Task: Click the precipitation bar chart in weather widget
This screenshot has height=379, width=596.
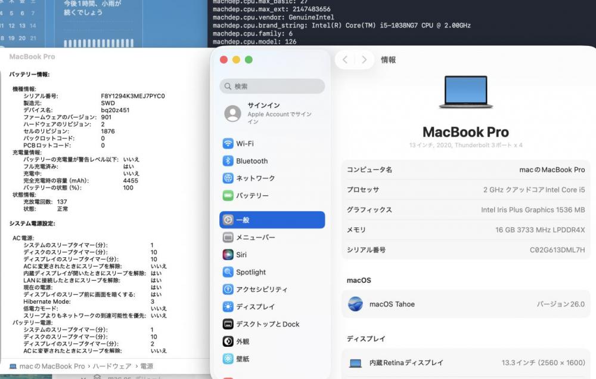Action: pyautogui.click(x=99, y=43)
